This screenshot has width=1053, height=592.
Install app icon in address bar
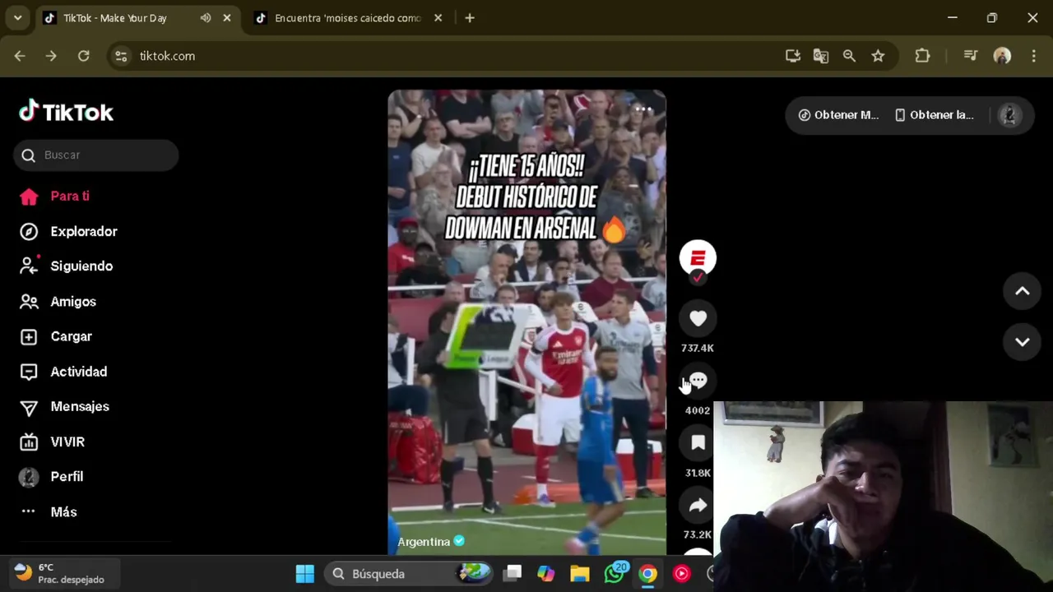tap(793, 56)
